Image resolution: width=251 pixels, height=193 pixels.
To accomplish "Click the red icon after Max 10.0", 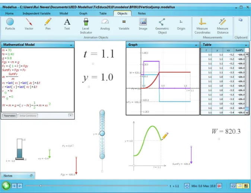I will coord(219,186).
